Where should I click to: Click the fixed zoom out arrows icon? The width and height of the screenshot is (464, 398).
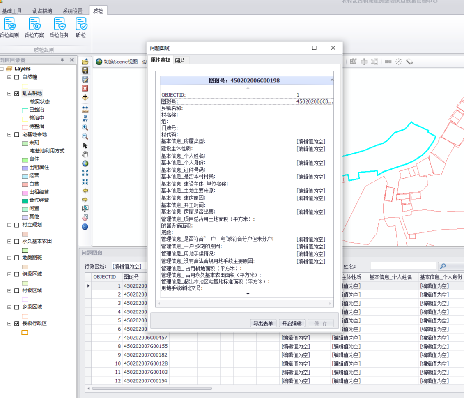[x=85, y=182]
